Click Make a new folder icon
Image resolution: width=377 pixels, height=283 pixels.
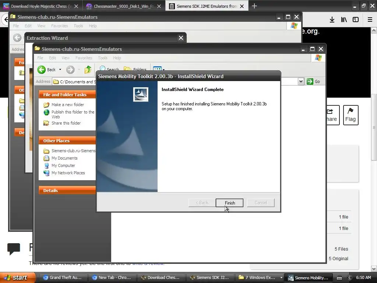pyautogui.click(x=46, y=105)
